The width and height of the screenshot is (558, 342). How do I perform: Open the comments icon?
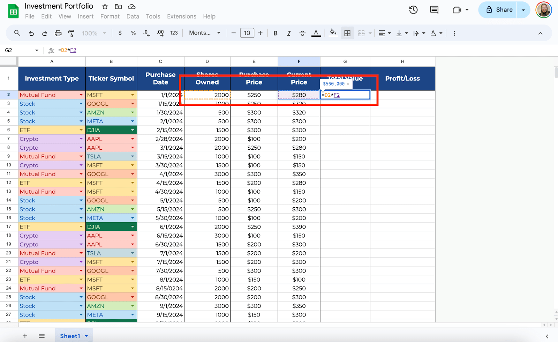434,10
